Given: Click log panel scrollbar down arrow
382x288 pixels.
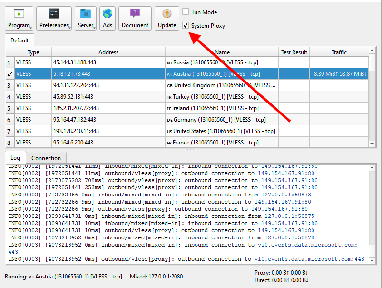Looking at the screenshot, I should 372,261.
